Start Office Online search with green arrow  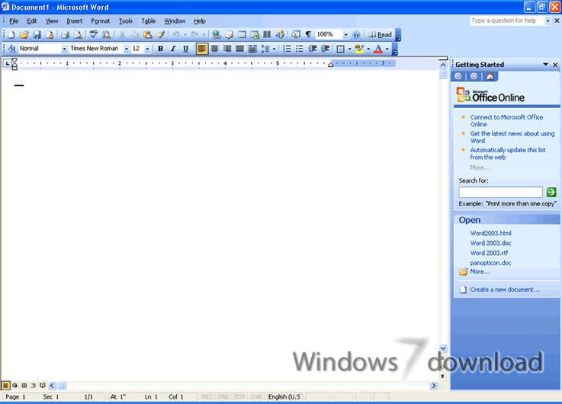(551, 192)
